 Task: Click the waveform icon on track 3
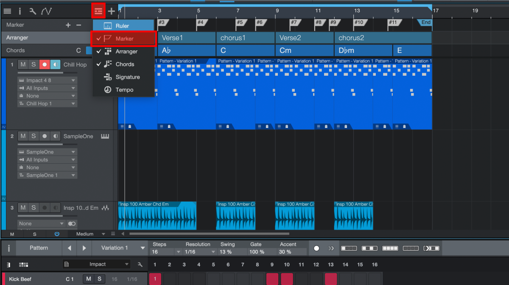106,208
